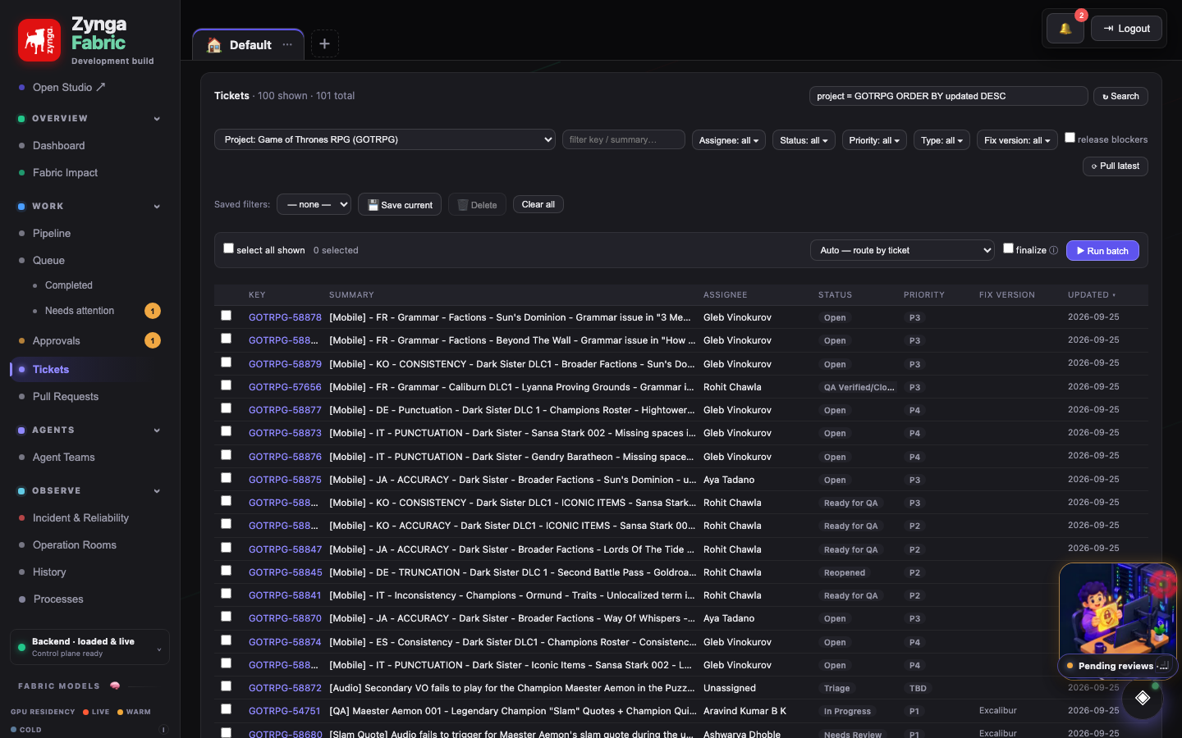Viewport: 1182px width, 738px height.
Task: Start the batch with Run batch
Action: coord(1102,250)
